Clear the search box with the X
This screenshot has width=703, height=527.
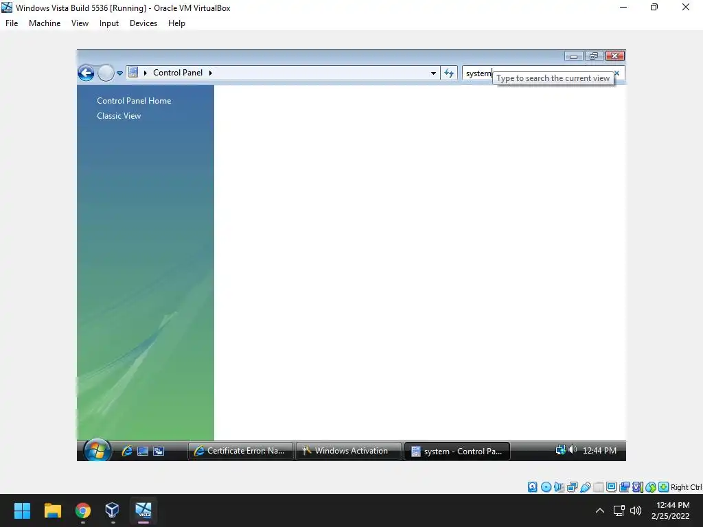pos(617,73)
